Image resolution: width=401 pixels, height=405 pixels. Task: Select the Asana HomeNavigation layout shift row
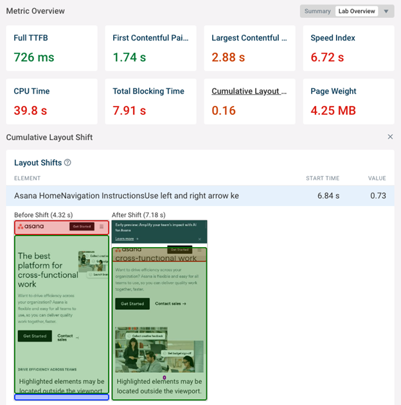pos(200,196)
